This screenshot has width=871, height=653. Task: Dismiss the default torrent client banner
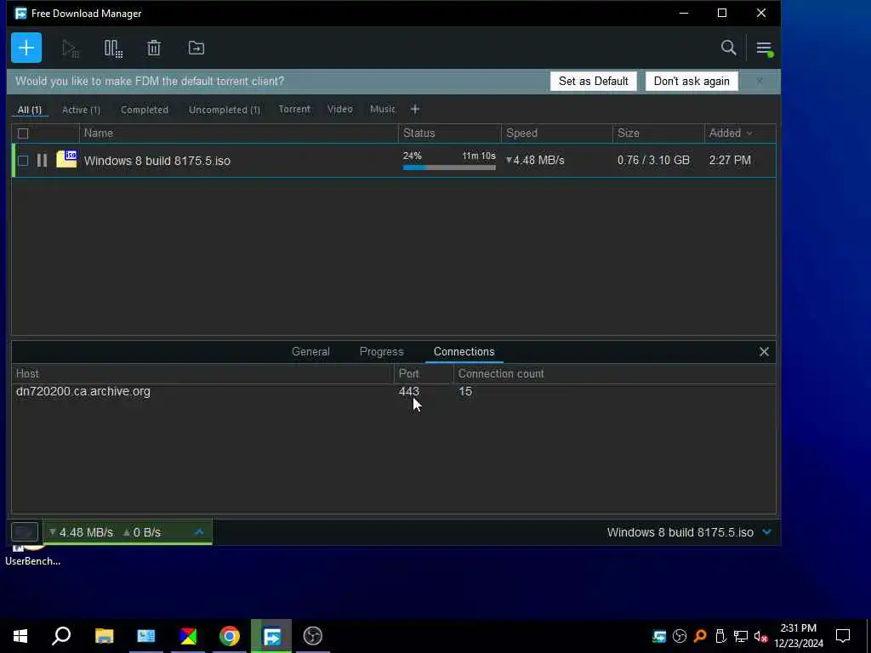click(x=760, y=81)
